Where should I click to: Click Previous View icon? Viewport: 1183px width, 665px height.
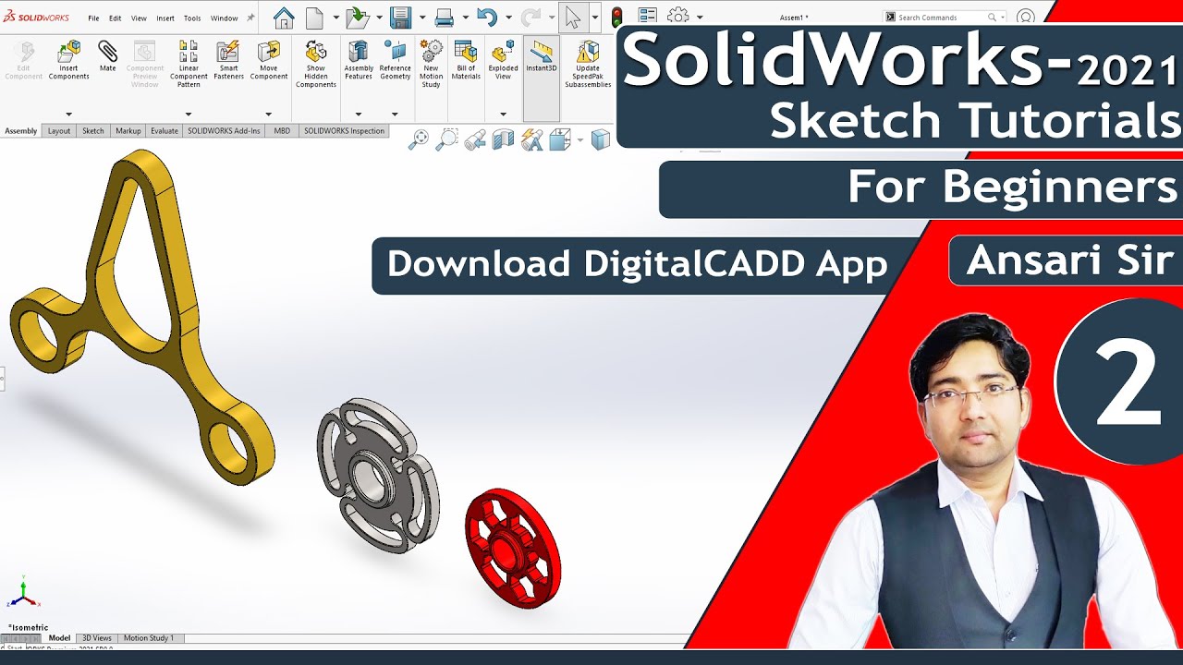[475, 139]
